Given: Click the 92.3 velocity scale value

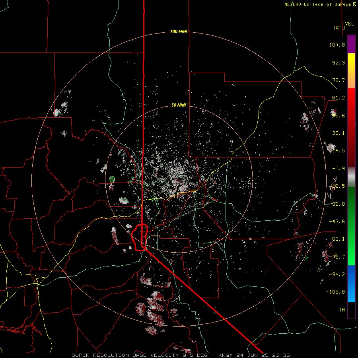Looking at the screenshot, I should click(x=339, y=62).
